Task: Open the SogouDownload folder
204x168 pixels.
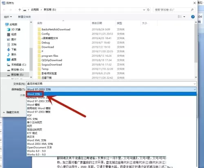Action: (50, 64)
